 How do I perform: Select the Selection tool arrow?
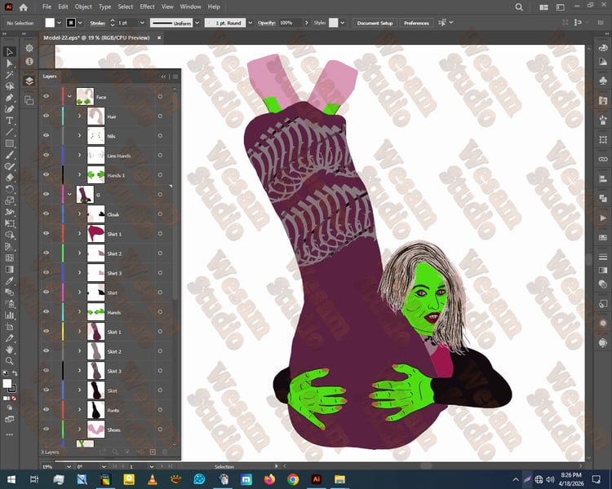(9, 51)
